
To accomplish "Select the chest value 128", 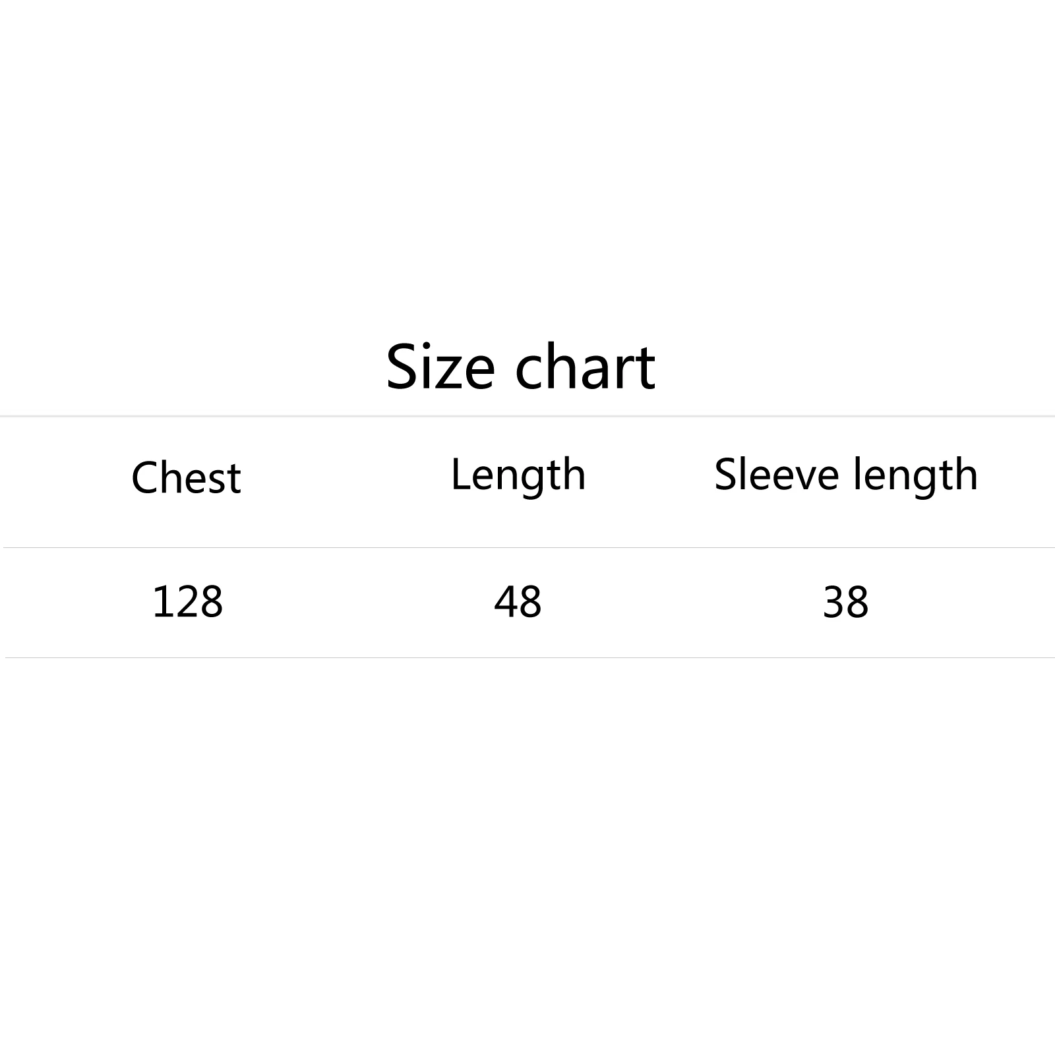I will tap(187, 601).
